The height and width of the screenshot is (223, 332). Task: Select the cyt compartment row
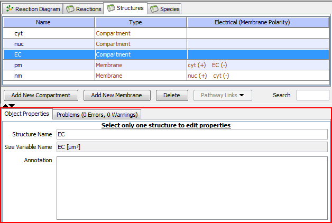click(166, 33)
